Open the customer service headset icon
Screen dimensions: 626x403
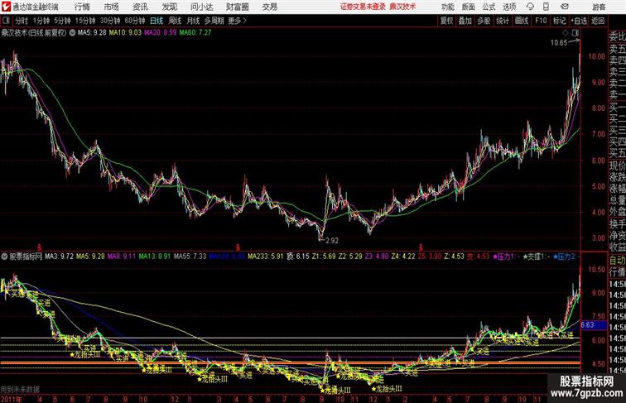[530, 7]
